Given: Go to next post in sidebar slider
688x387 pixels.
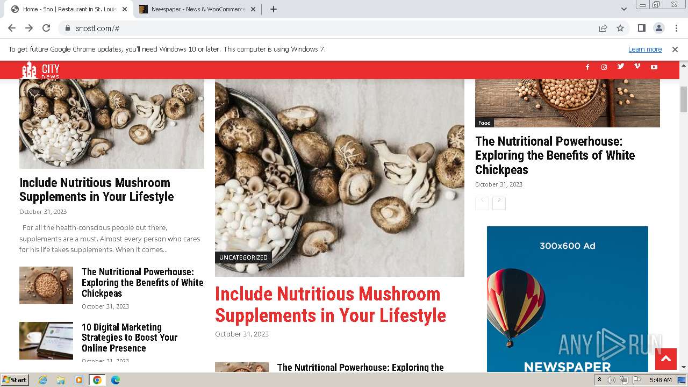Looking at the screenshot, I should point(499,203).
